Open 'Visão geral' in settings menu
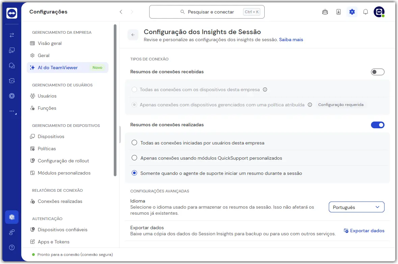 68,43
